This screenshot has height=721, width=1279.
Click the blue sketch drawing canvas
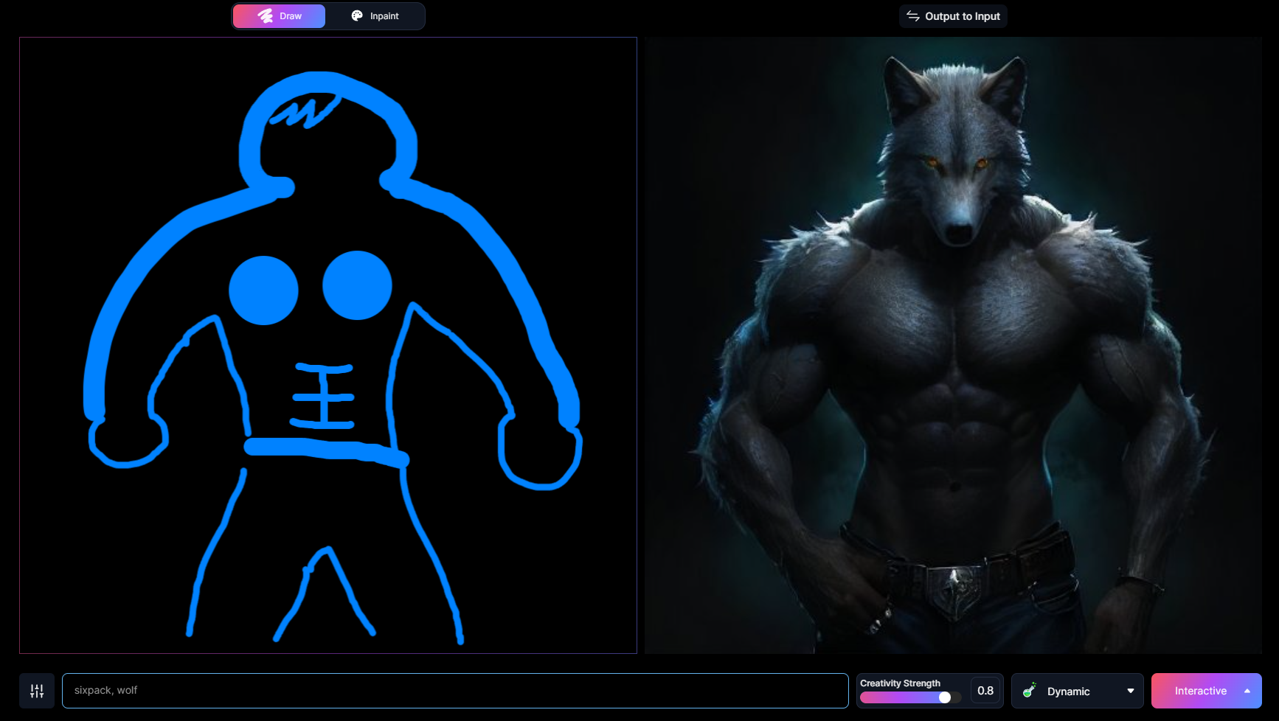[x=328, y=345]
